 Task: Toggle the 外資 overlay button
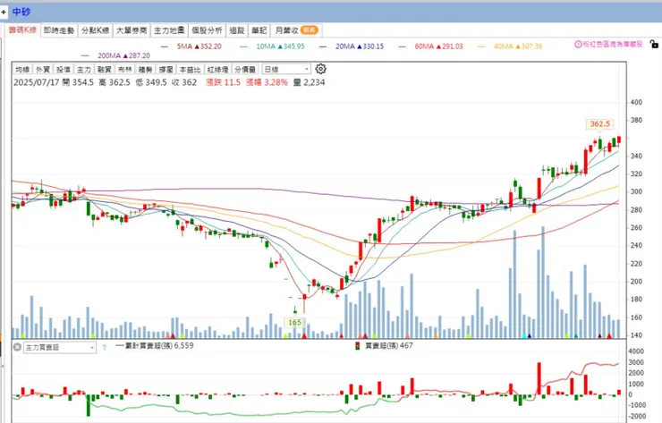tap(43, 69)
